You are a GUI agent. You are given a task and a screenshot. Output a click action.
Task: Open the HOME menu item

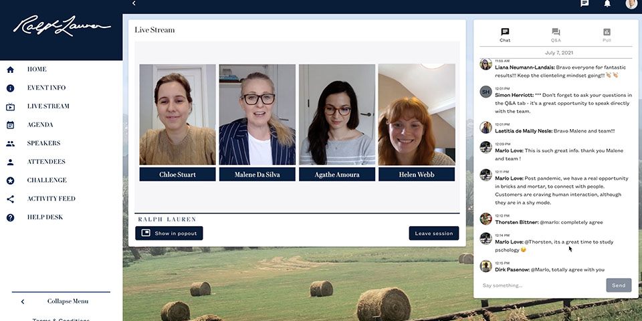pyautogui.click(x=37, y=69)
